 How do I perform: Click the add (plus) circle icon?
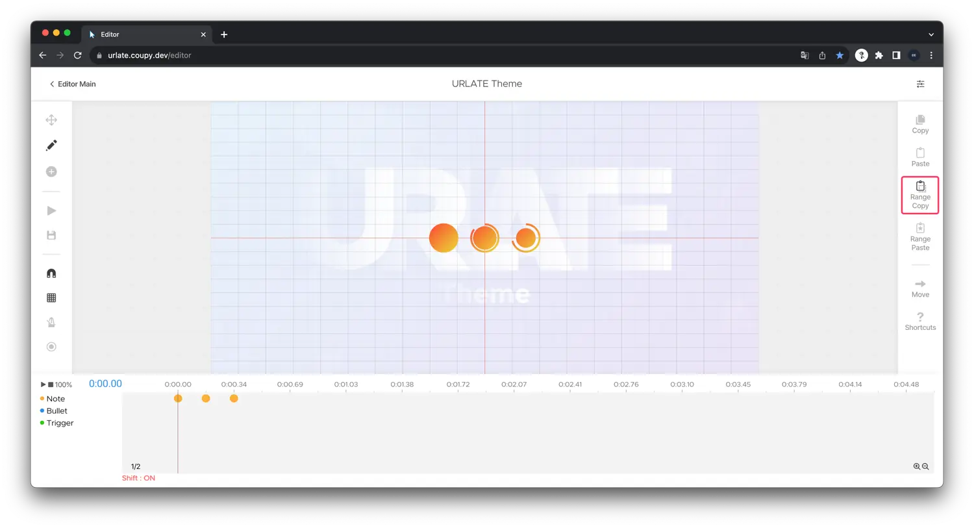pos(51,171)
